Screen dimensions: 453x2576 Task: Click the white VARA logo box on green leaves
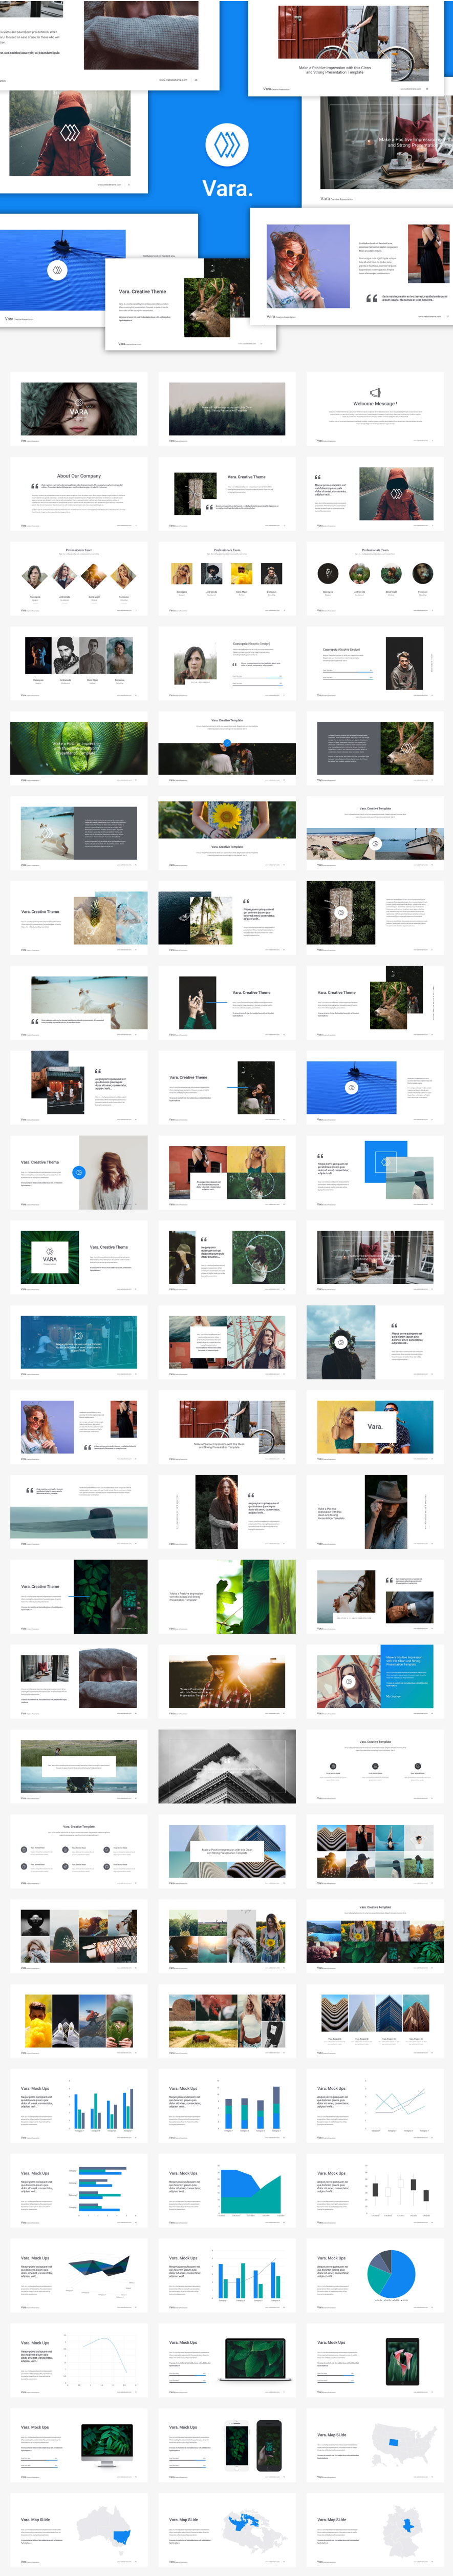[49, 1258]
